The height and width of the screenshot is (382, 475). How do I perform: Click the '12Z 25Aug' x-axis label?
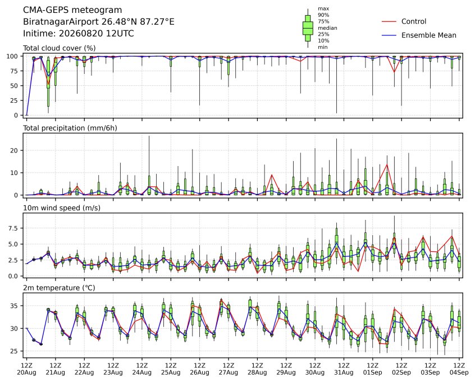(x=171, y=369)
